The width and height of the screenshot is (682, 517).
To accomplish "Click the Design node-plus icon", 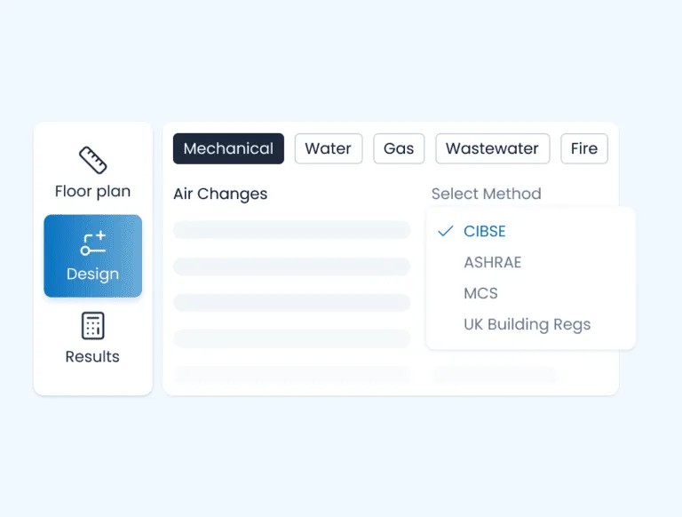I will click(92, 243).
